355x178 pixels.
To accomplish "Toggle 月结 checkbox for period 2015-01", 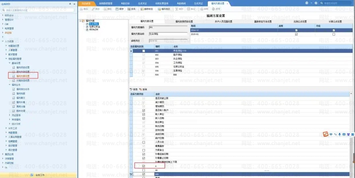I will 334,34.
